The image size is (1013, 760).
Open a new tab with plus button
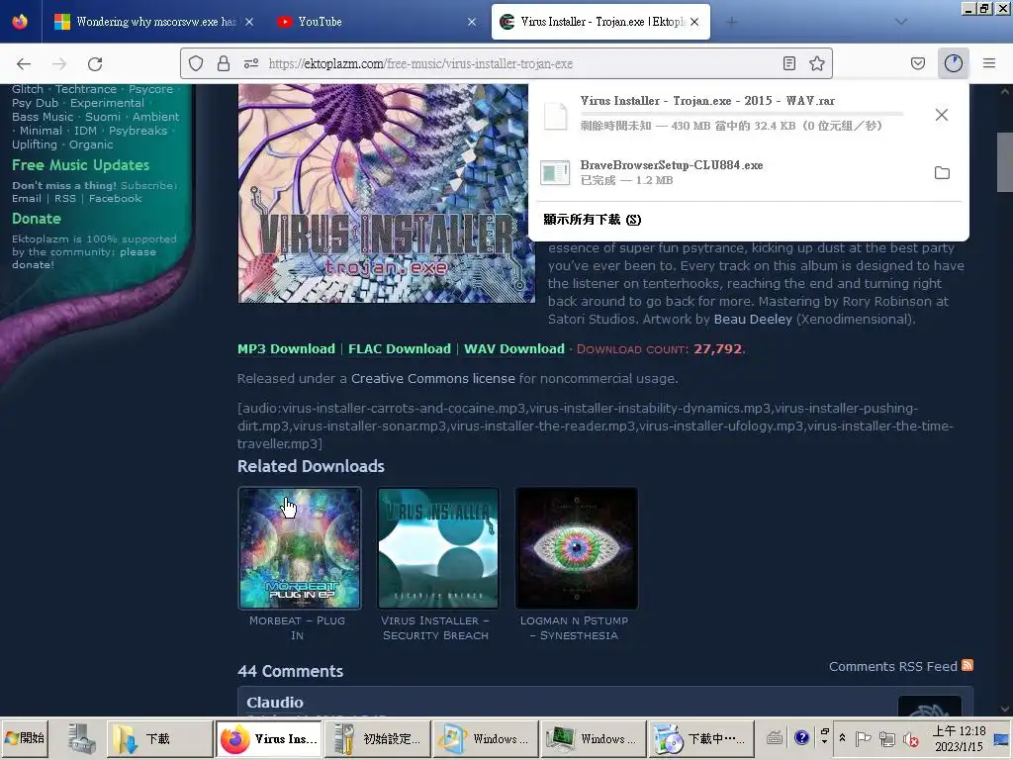[731, 22]
